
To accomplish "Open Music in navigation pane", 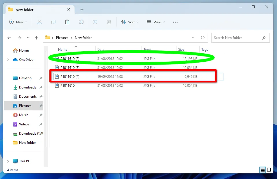I will 23,115.
